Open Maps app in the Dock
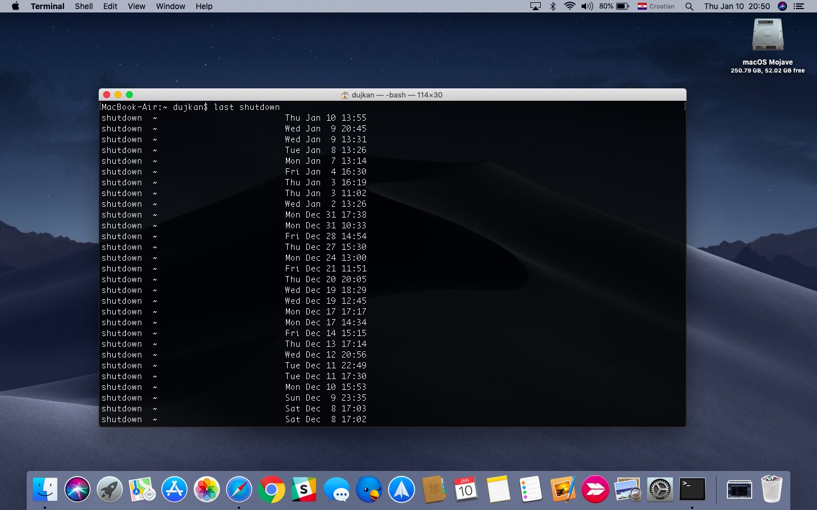Image resolution: width=817 pixels, height=510 pixels. click(x=142, y=489)
